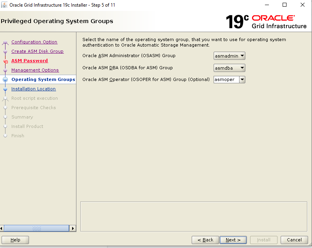Image resolution: width=312 pixels, height=248 pixels.
Task: Click the Privileged Operating System Groups heading
Action: pos(57,21)
